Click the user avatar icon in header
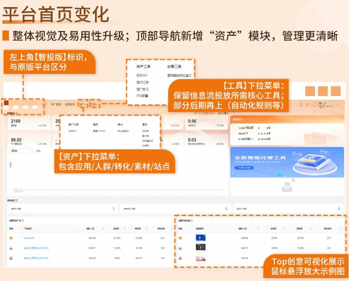This screenshot has height=281, width=349. coord(315,104)
